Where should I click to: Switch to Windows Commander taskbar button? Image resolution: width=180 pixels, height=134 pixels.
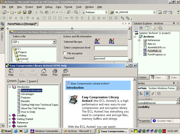[x=46, y=131]
